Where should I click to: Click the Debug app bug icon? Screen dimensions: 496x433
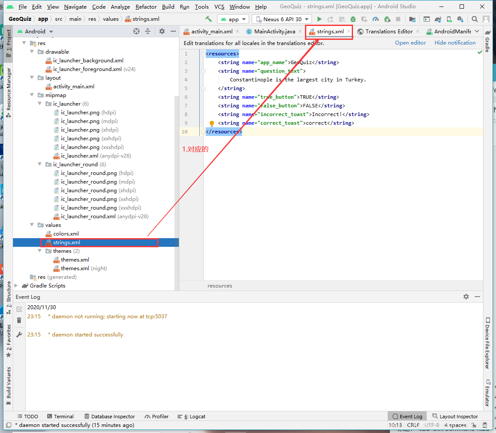click(x=353, y=19)
